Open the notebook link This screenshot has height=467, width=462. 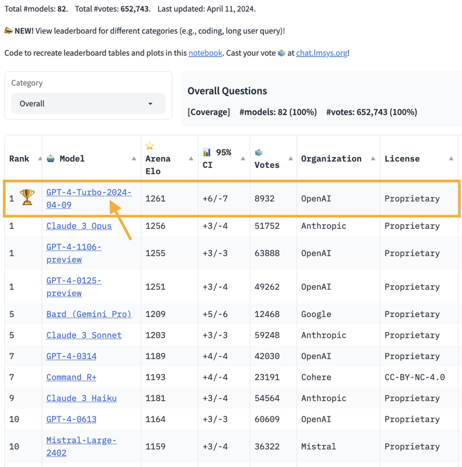point(205,53)
